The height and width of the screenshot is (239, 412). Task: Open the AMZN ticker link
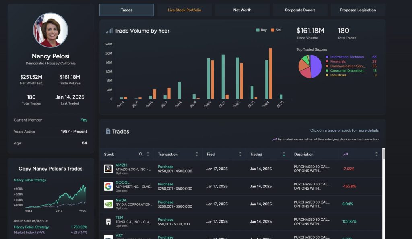pos(121,165)
